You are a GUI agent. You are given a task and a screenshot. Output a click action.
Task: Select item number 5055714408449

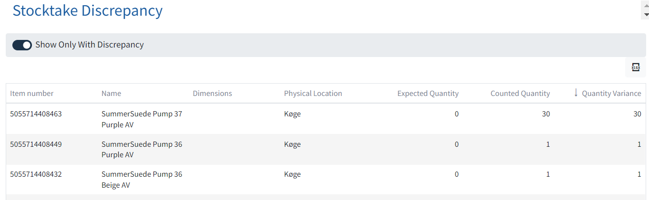[x=36, y=144]
